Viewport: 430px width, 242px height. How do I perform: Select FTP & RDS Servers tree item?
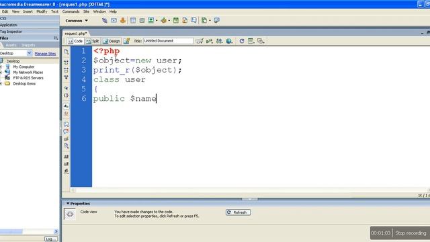[28, 78]
